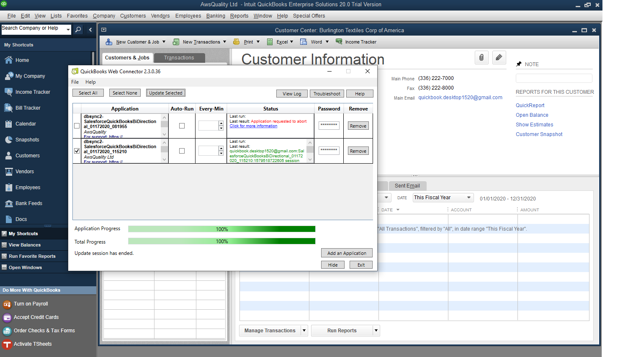The width and height of the screenshot is (628, 357).
Task: Open Customers shortcut in the sidebar
Action: point(28,156)
